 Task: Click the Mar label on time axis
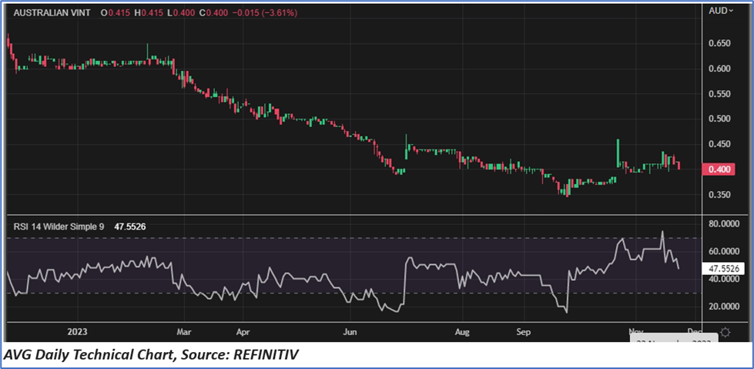(183, 332)
